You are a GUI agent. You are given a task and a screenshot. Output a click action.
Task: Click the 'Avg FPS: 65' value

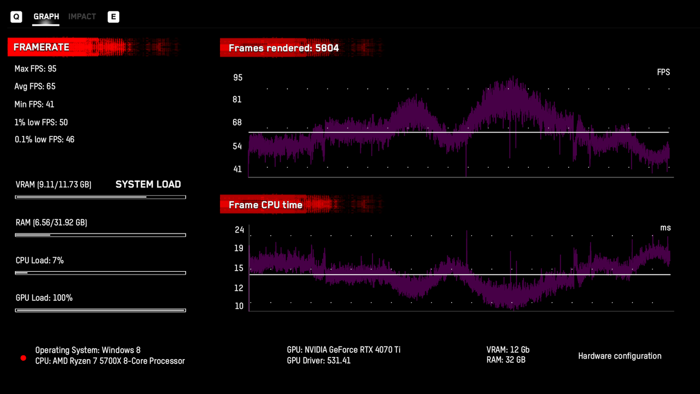pyautogui.click(x=35, y=86)
